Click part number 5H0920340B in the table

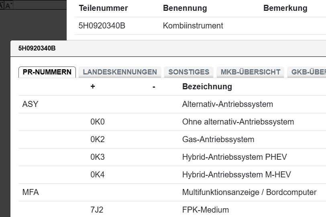[x=102, y=26]
